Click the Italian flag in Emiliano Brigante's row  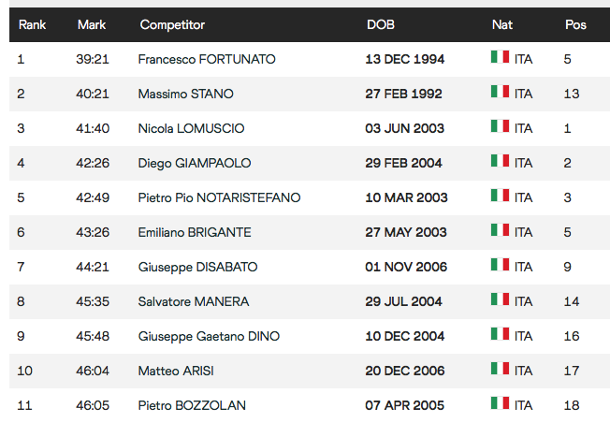coord(500,230)
